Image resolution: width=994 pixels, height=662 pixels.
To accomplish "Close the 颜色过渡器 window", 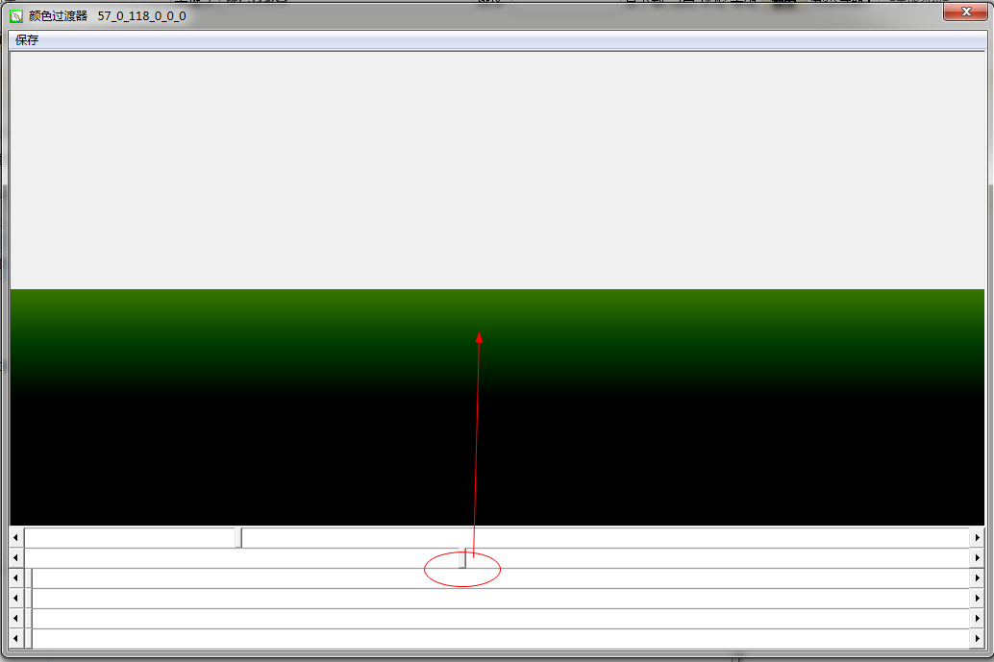I will [965, 12].
